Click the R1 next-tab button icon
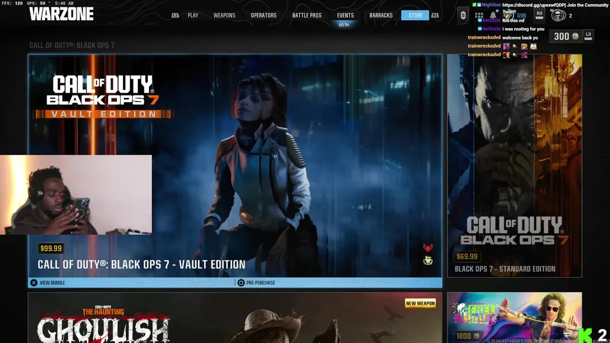This screenshot has width=610, height=343. coord(435,15)
